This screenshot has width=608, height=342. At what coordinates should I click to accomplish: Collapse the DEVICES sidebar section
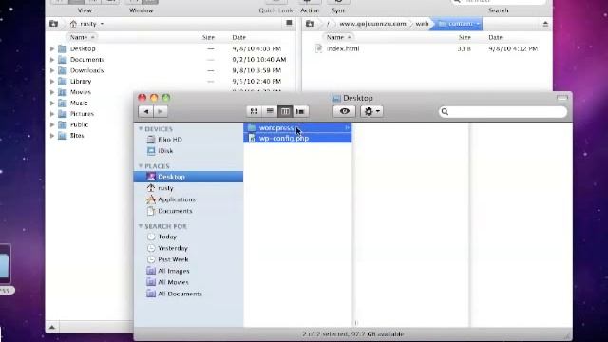tap(141, 129)
